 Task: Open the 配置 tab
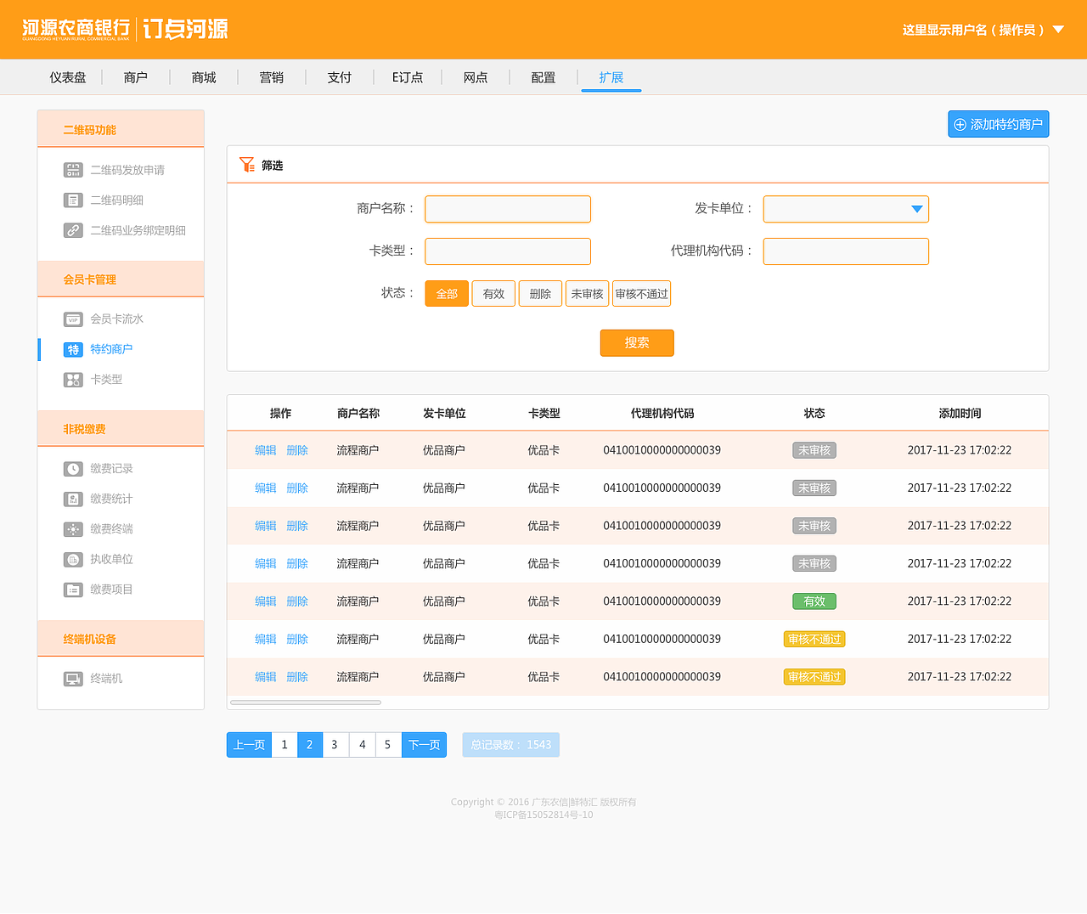(543, 77)
